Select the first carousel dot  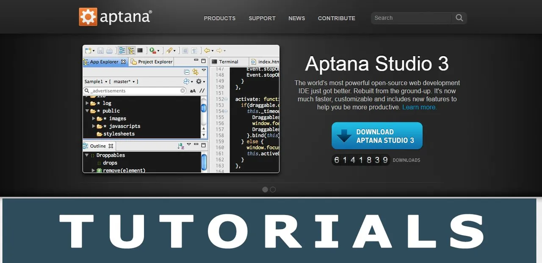click(x=265, y=190)
